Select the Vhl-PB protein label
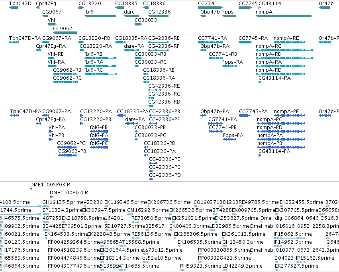 pos(56,135)
